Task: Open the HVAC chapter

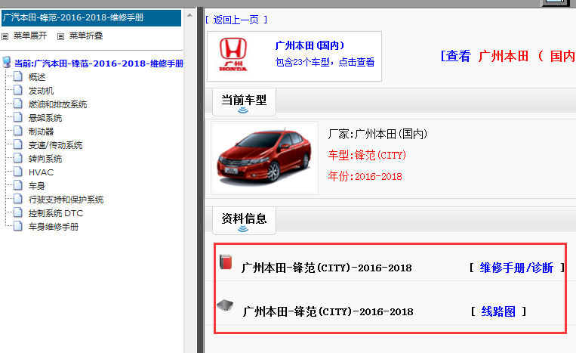Action: click(41, 172)
